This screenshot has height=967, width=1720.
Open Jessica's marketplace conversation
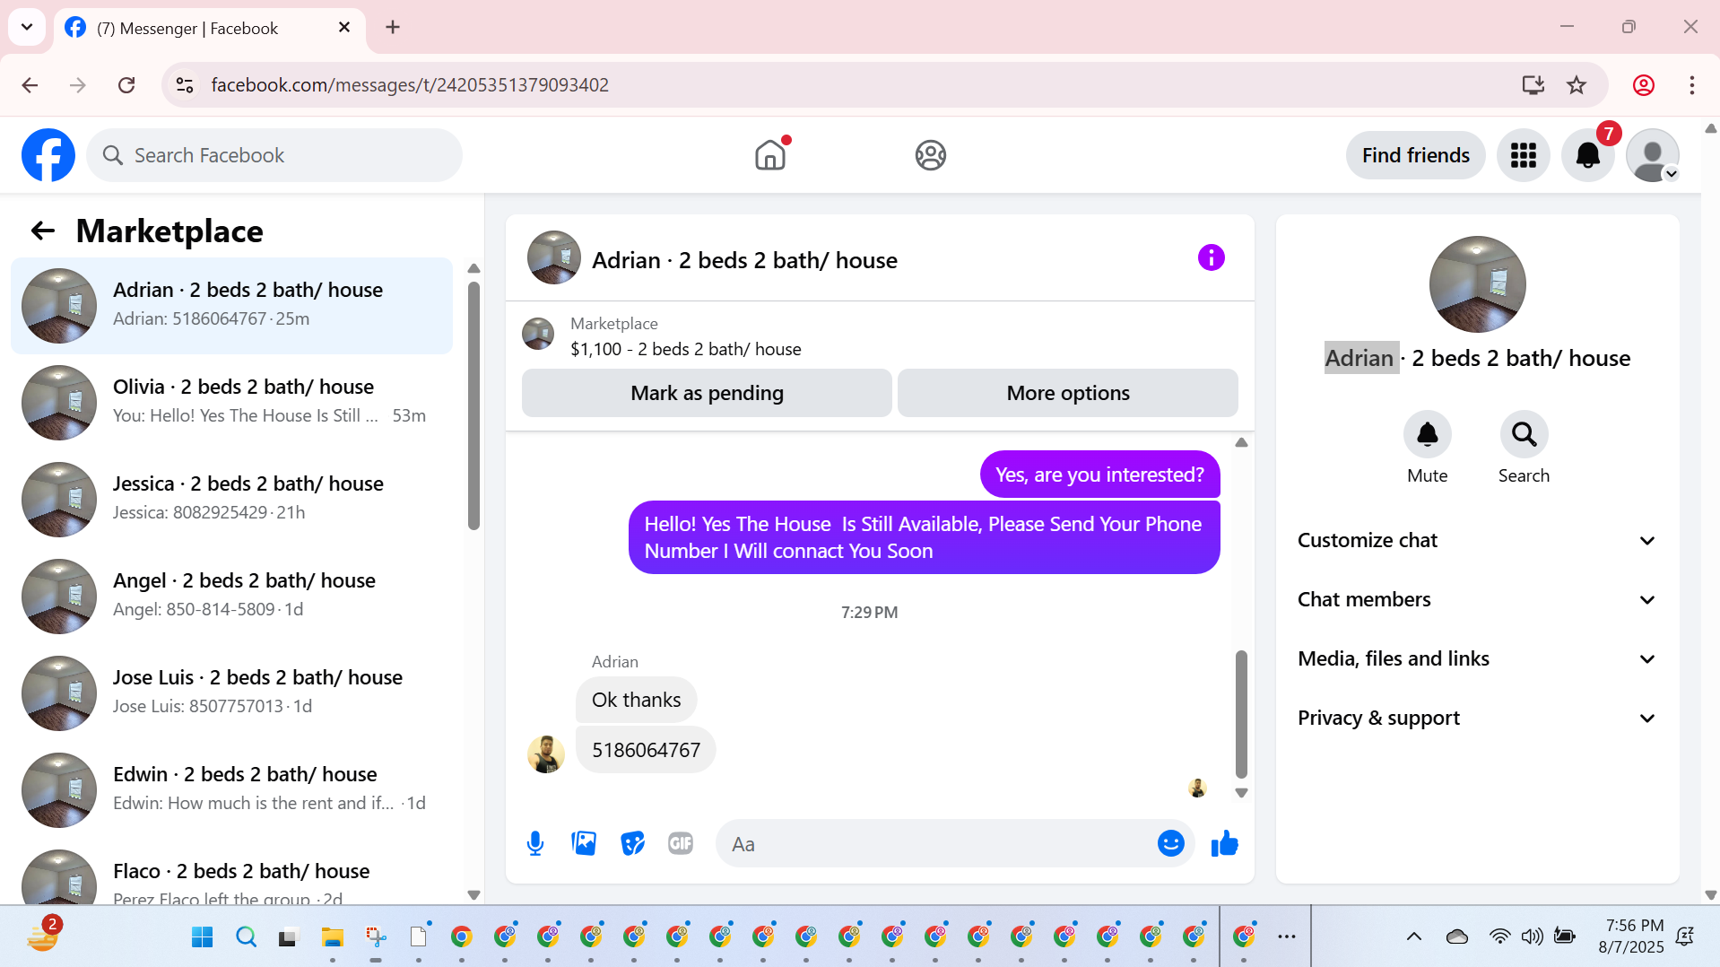pos(232,500)
